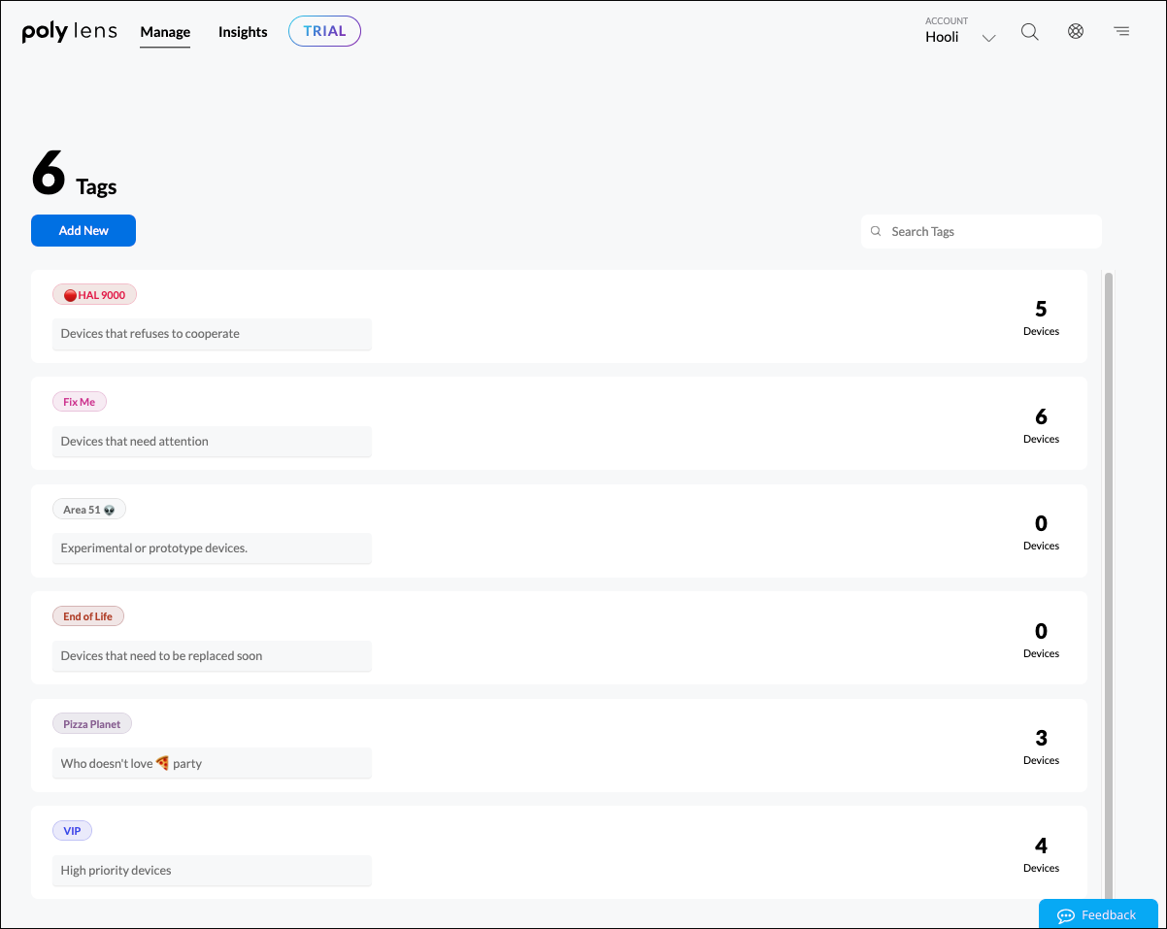This screenshot has width=1167, height=929.
Task: Edit the VIP tag description field
Action: click(212, 871)
